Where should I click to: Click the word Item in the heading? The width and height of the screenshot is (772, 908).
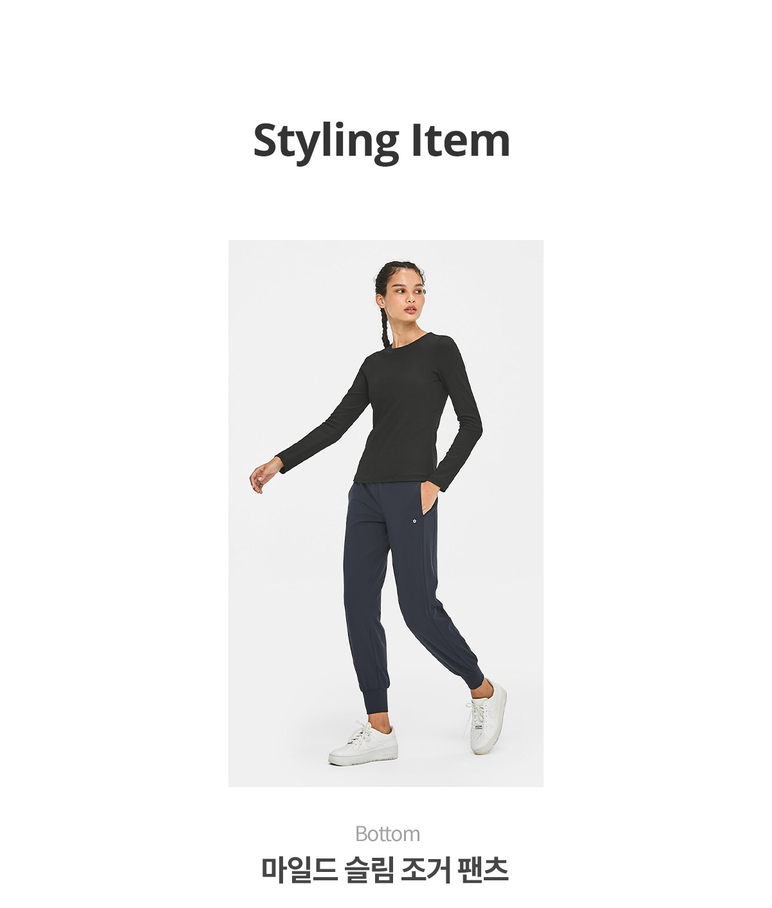[x=461, y=140]
